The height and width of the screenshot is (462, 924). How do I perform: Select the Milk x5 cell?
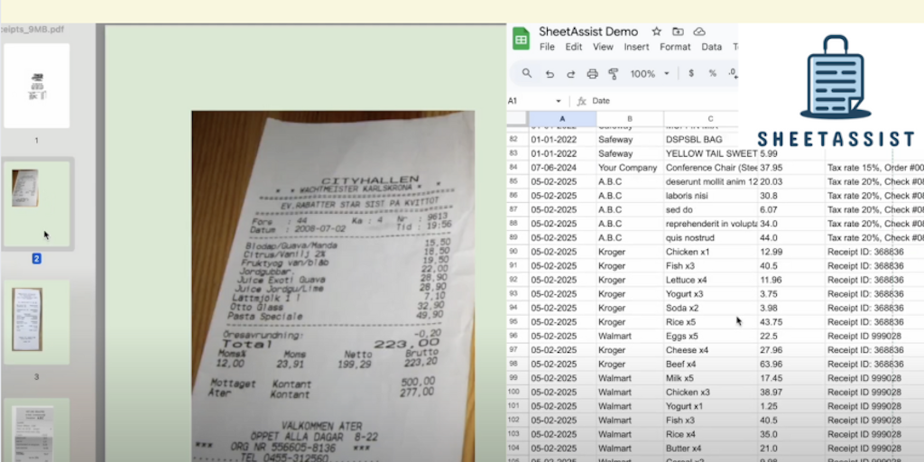point(711,378)
